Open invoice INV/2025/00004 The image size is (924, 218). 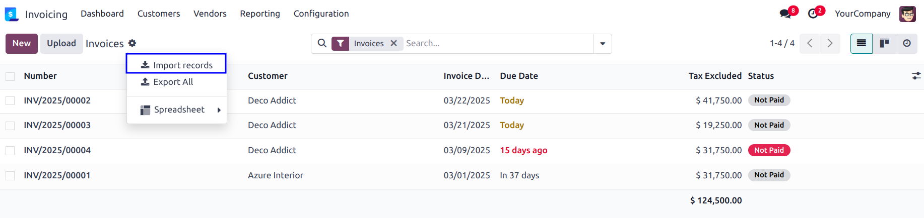(x=57, y=150)
